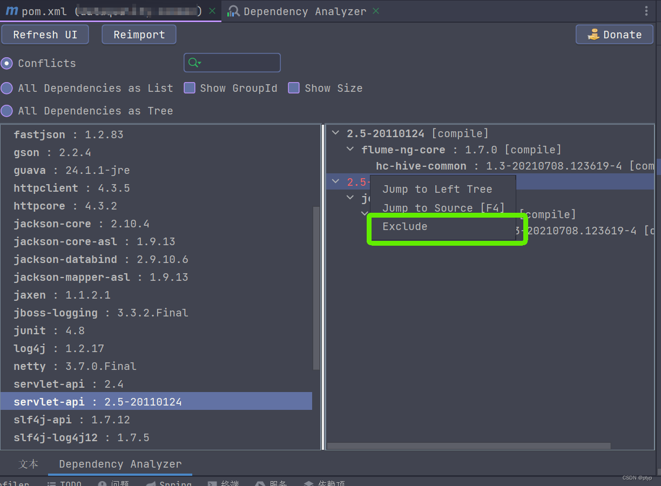Screen dimensions: 661x486
Task: Close the Dependency Analyzer editor tab
Action: 376,11
